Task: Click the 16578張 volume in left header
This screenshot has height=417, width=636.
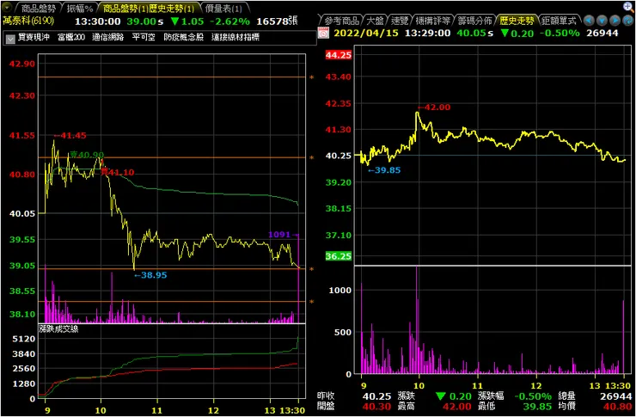Action: coord(277,21)
